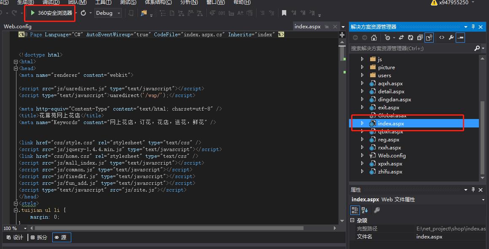The image size is (489, 249).
Task: Click the Solution Explorer search field
Action: tap(411, 49)
